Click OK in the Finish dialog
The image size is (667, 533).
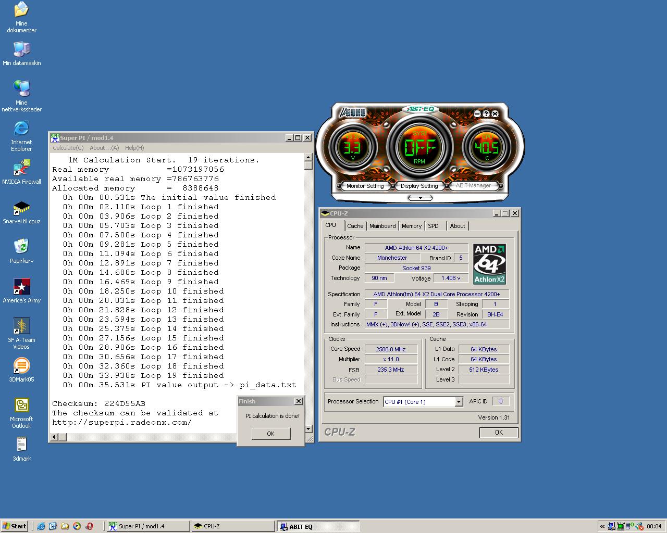pyautogui.click(x=270, y=434)
